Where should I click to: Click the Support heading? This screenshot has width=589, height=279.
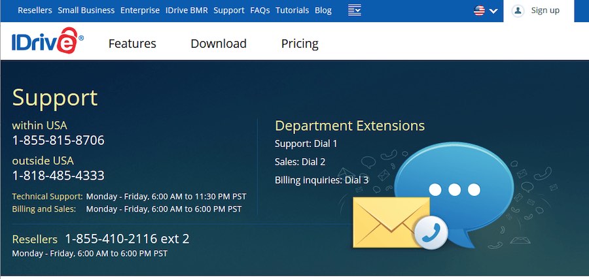[55, 98]
